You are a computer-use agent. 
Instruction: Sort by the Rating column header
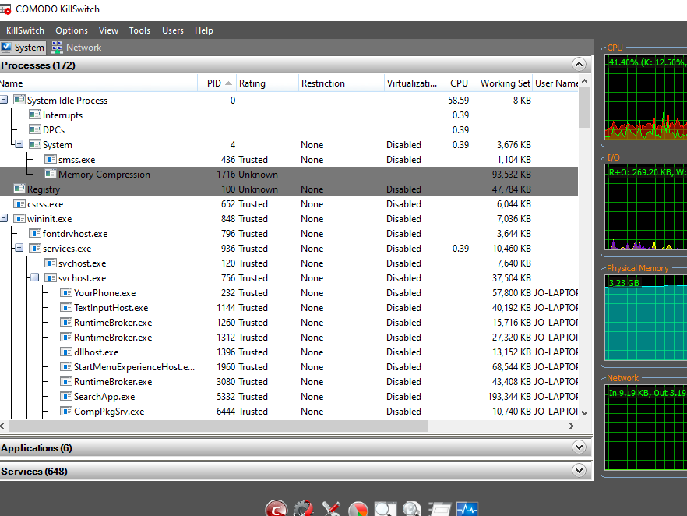(267, 83)
